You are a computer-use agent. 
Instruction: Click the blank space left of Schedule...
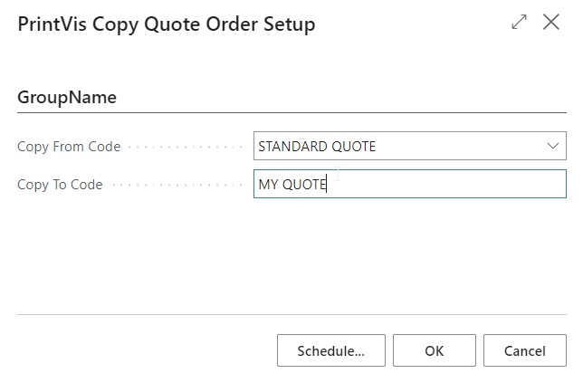coord(145,350)
